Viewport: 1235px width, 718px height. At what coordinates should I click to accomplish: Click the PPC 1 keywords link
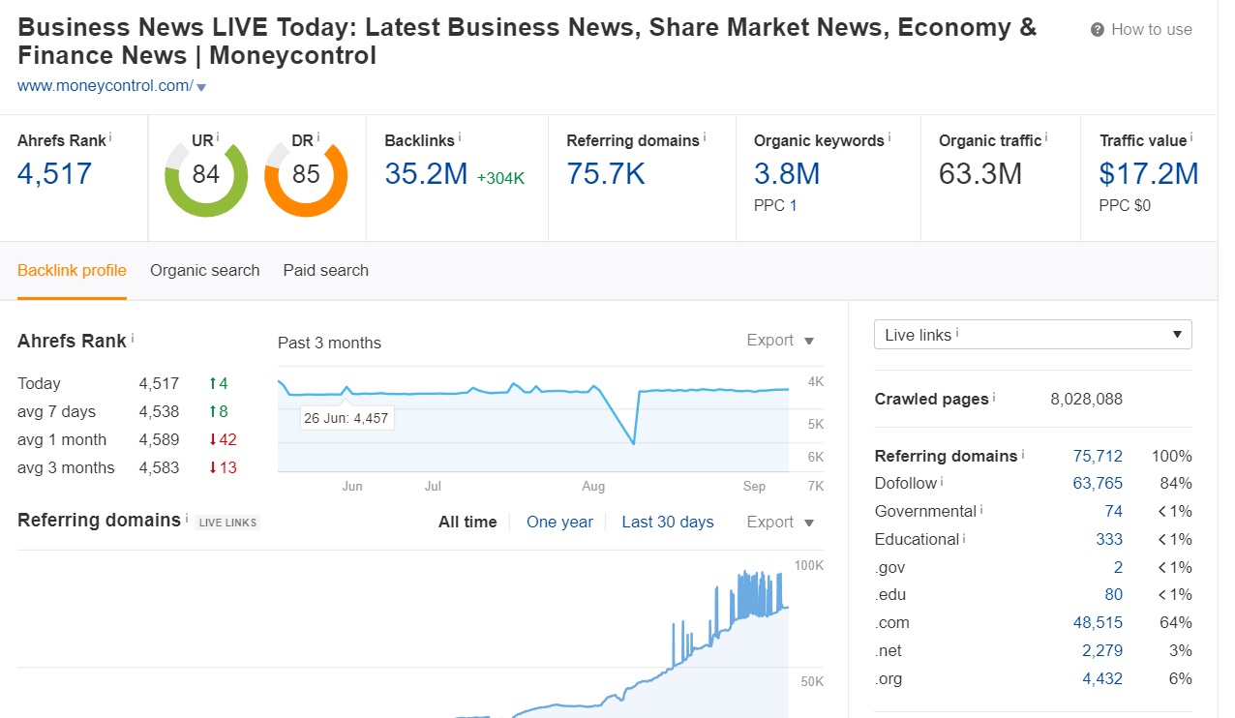(793, 205)
